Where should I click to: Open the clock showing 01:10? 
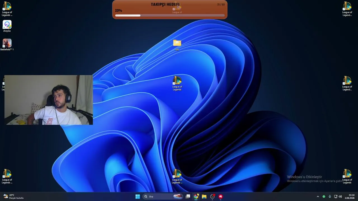point(350,197)
